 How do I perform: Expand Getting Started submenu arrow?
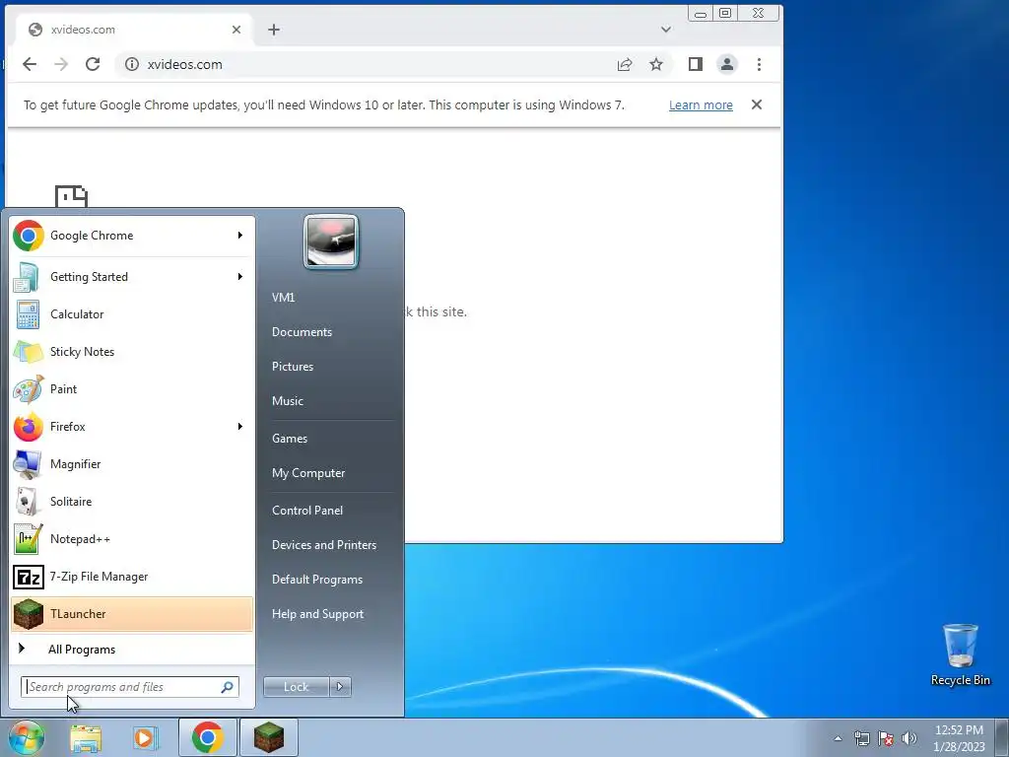pyautogui.click(x=240, y=277)
